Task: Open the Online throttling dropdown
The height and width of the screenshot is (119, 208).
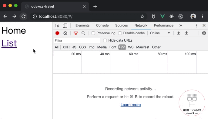Action: pos(160,33)
